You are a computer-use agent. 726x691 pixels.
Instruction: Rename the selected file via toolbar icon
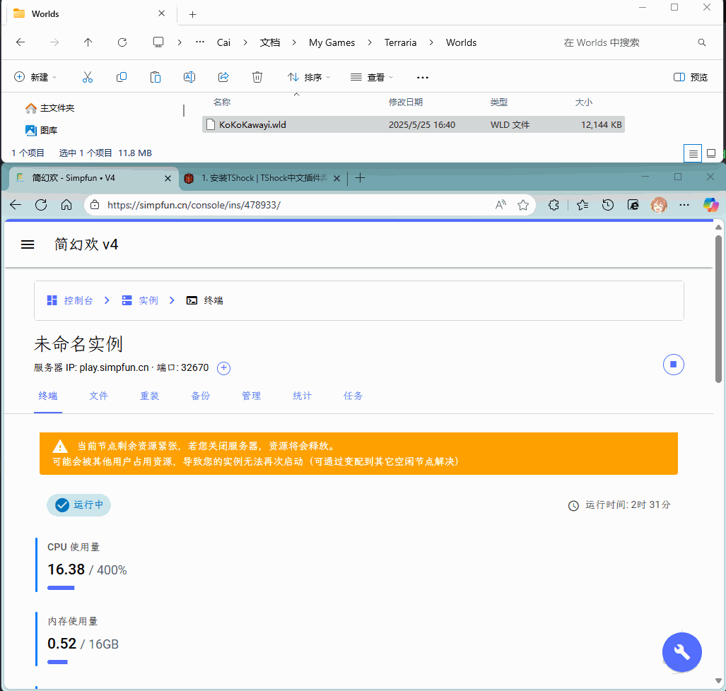click(x=189, y=77)
